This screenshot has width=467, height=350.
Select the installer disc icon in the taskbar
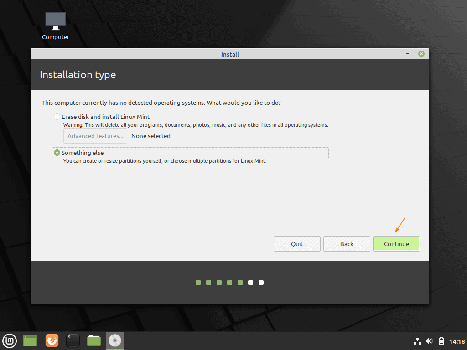click(x=114, y=340)
